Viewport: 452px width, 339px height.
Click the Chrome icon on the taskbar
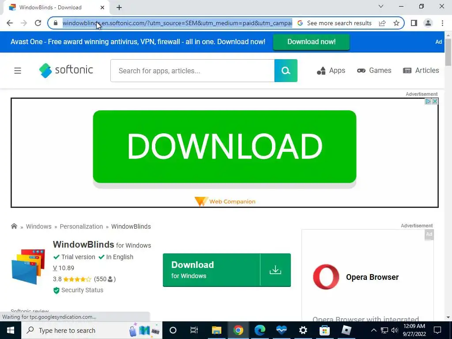[238, 330]
